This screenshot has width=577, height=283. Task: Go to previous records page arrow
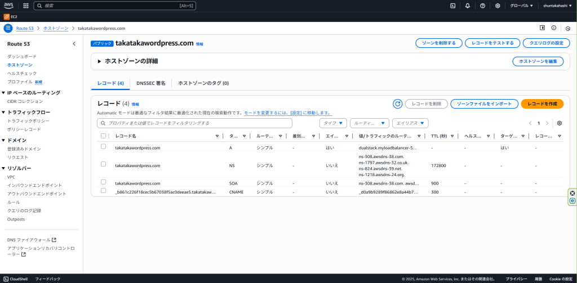(530, 123)
